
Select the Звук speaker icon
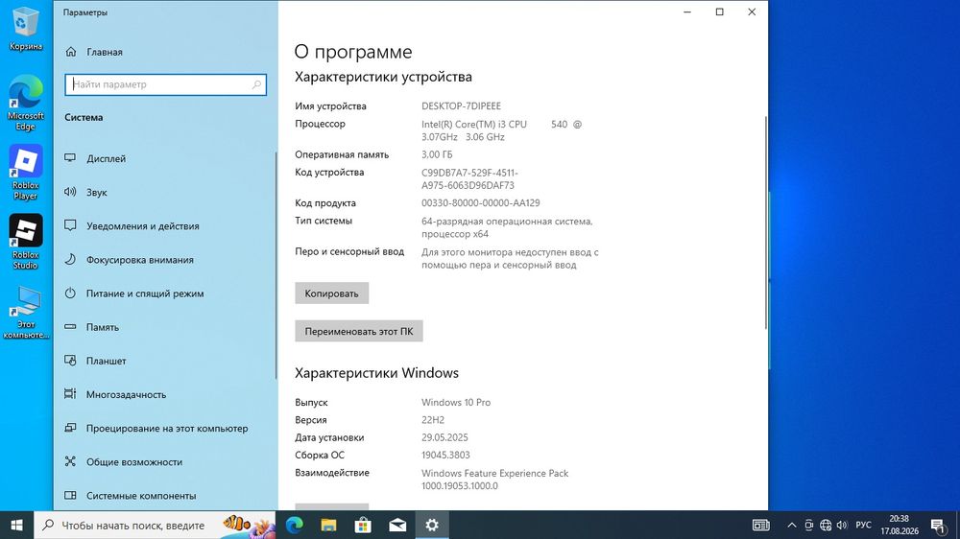70,192
